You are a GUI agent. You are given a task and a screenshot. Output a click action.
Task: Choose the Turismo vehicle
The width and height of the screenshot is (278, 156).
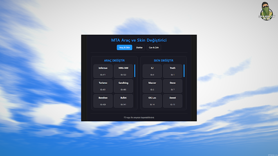(x=103, y=86)
